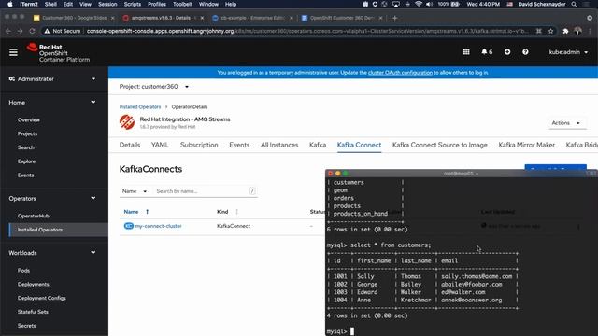The height and width of the screenshot is (336, 598).
Task: Click the Wi-Fi icon in menu bar
Action: coord(419,4)
